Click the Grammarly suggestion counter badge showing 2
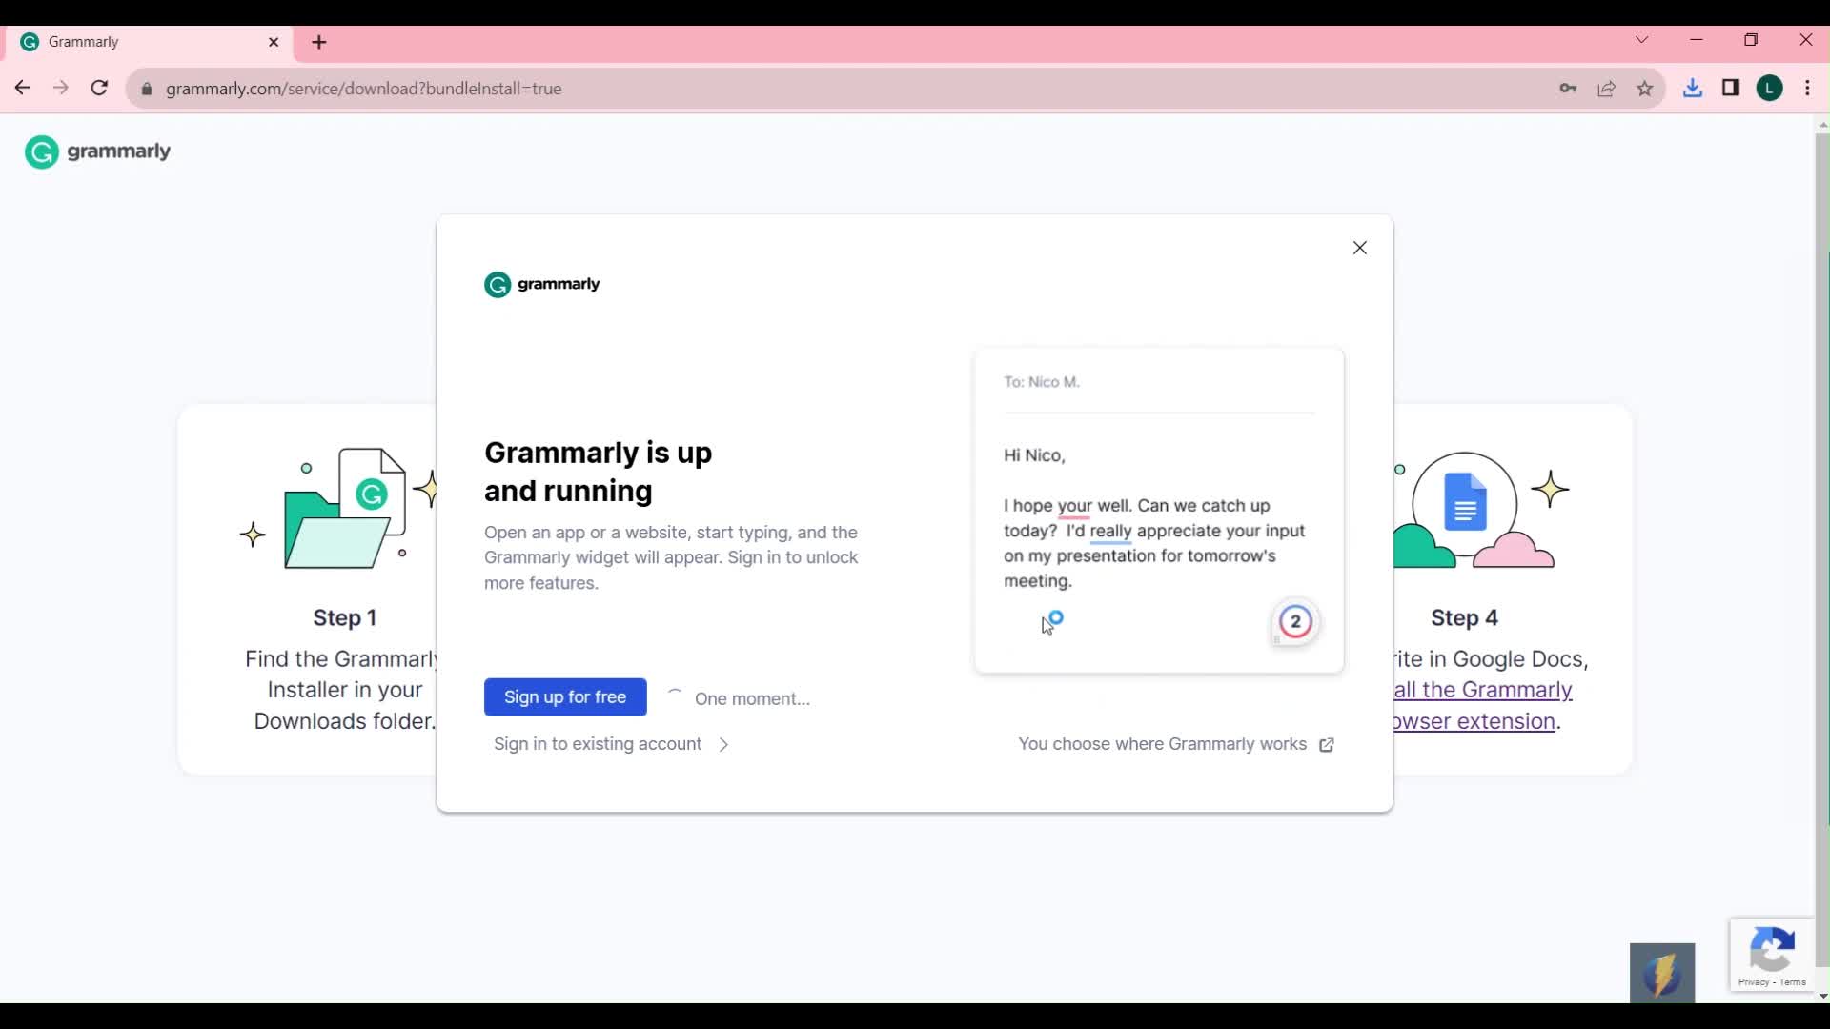Image resolution: width=1830 pixels, height=1029 pixels. [x=1295, y=622]
